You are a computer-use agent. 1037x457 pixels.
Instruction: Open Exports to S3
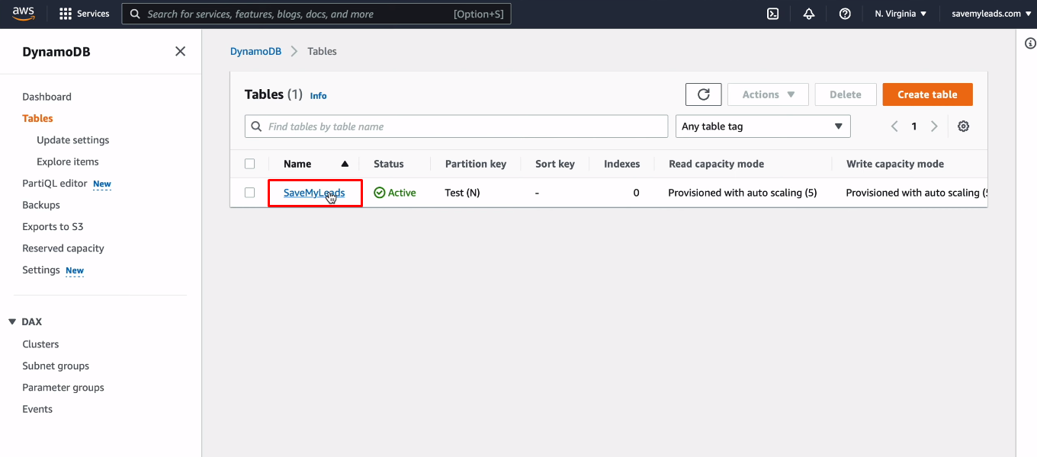[53, 226]
